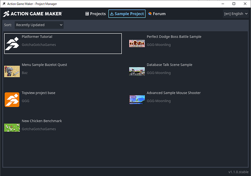
Task: Open the Forum link
Action: (x=157, y=14)
